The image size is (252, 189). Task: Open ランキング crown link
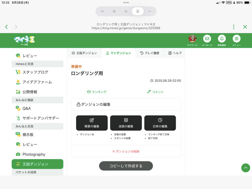[96, 92]
